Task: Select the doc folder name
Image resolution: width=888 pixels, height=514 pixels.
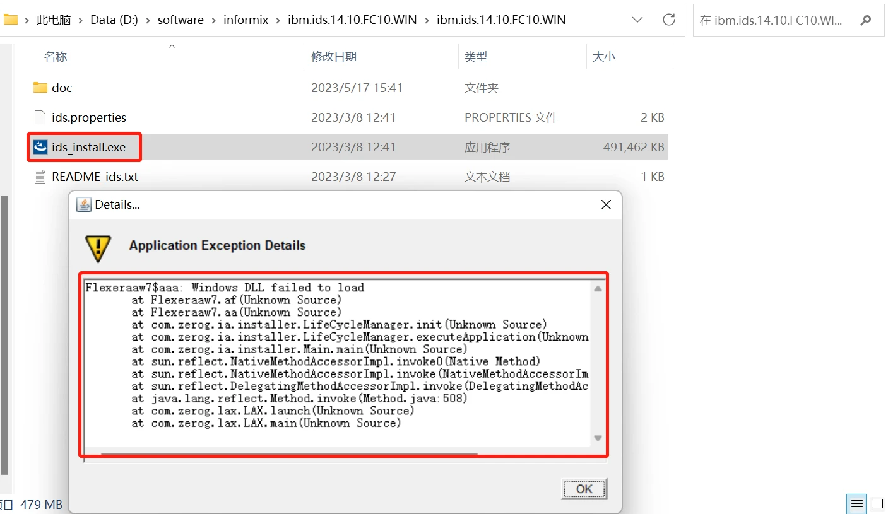Action: [x=62, y=88]
